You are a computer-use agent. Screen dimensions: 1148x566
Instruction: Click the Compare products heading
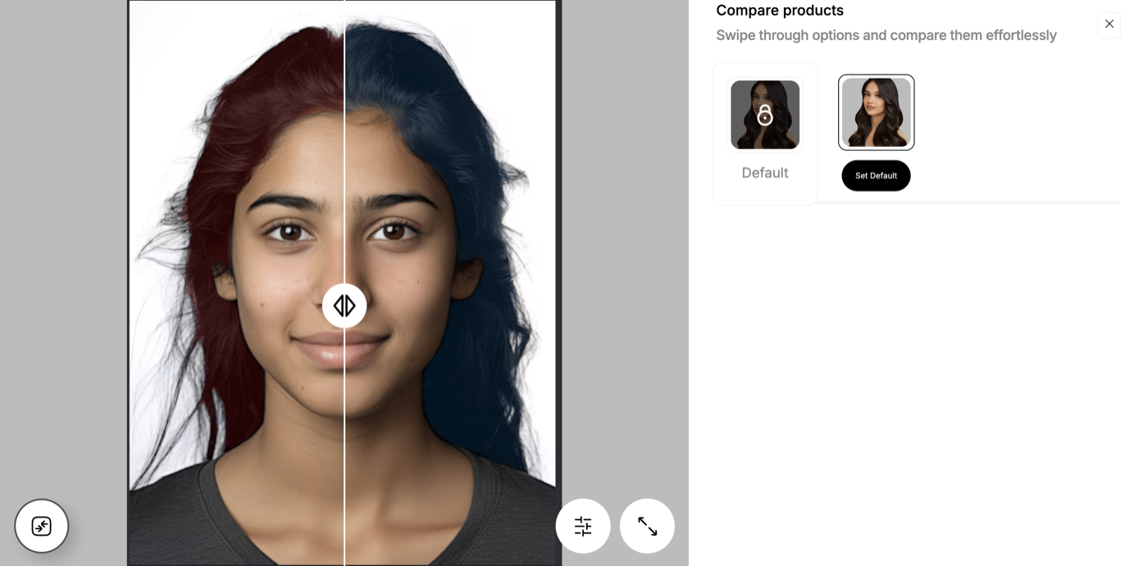pos(780,11)
